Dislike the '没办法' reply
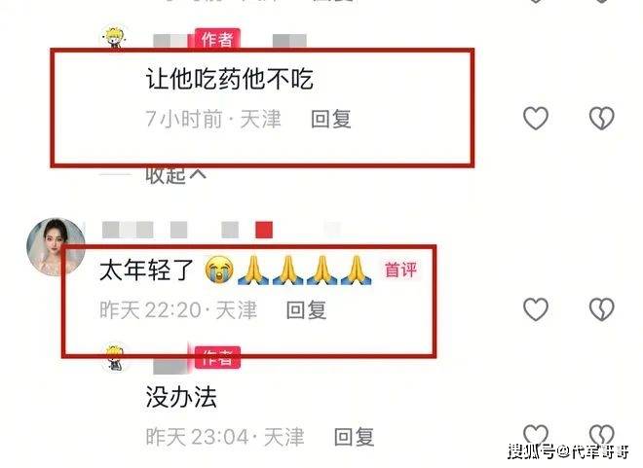Viewport: 643px width, 468px height. (601, 435)
